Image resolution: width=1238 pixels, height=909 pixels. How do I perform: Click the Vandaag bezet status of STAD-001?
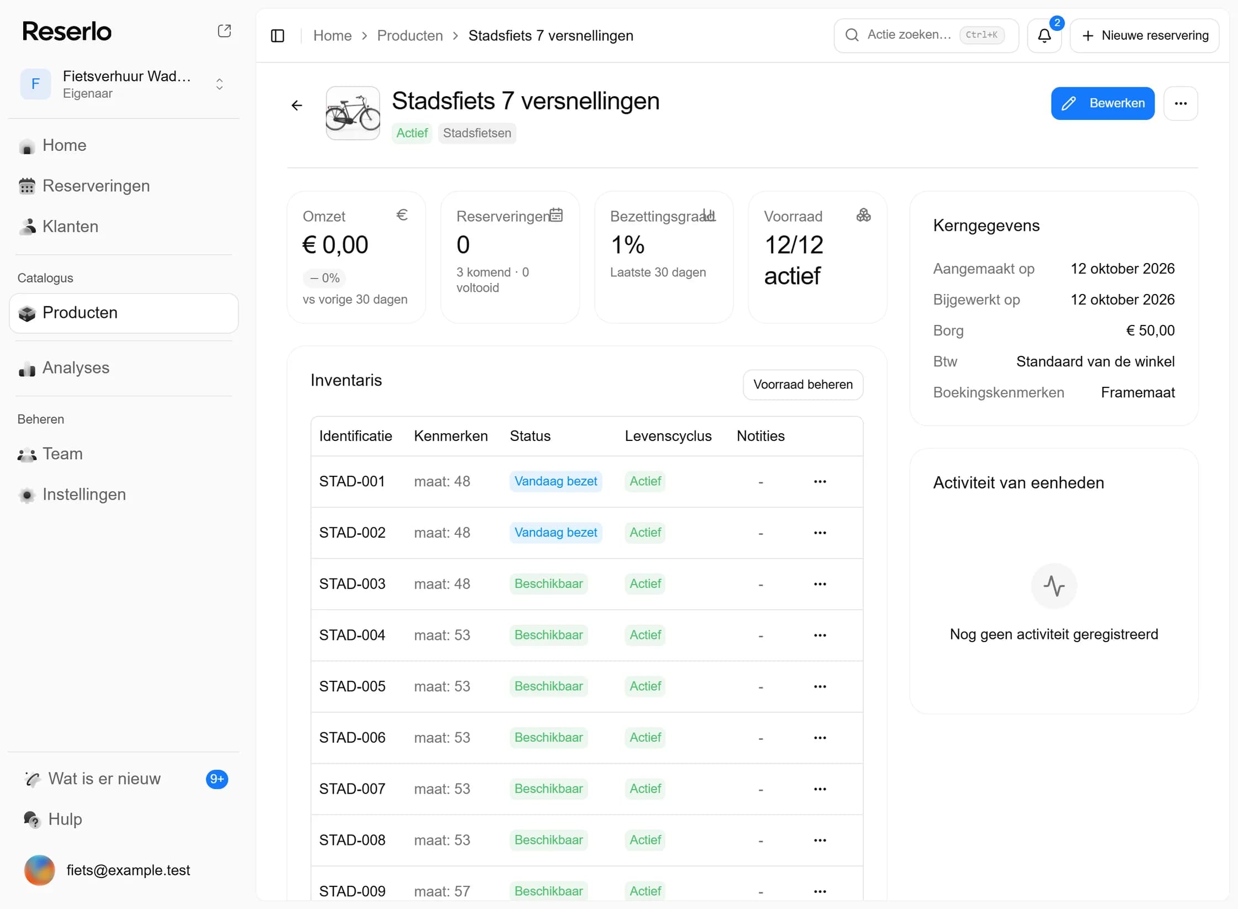pos(555,482)
